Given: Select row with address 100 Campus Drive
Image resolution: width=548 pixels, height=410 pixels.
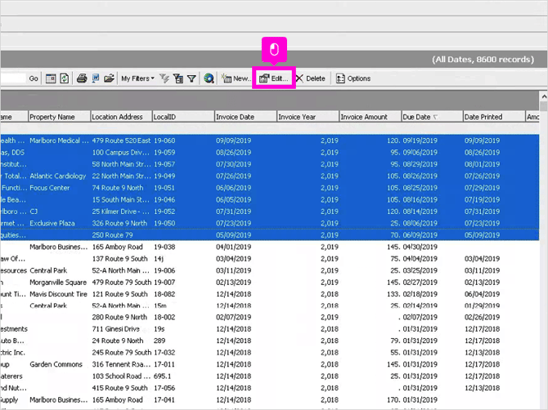Looking at the screenshot, I should (x=269, y=153).
